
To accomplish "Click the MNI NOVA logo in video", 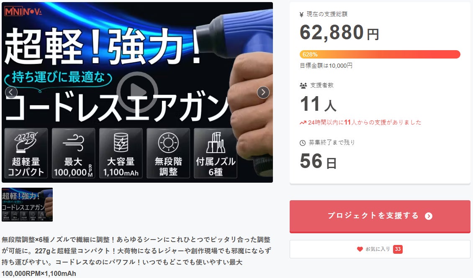I will [x=23, y=11].
